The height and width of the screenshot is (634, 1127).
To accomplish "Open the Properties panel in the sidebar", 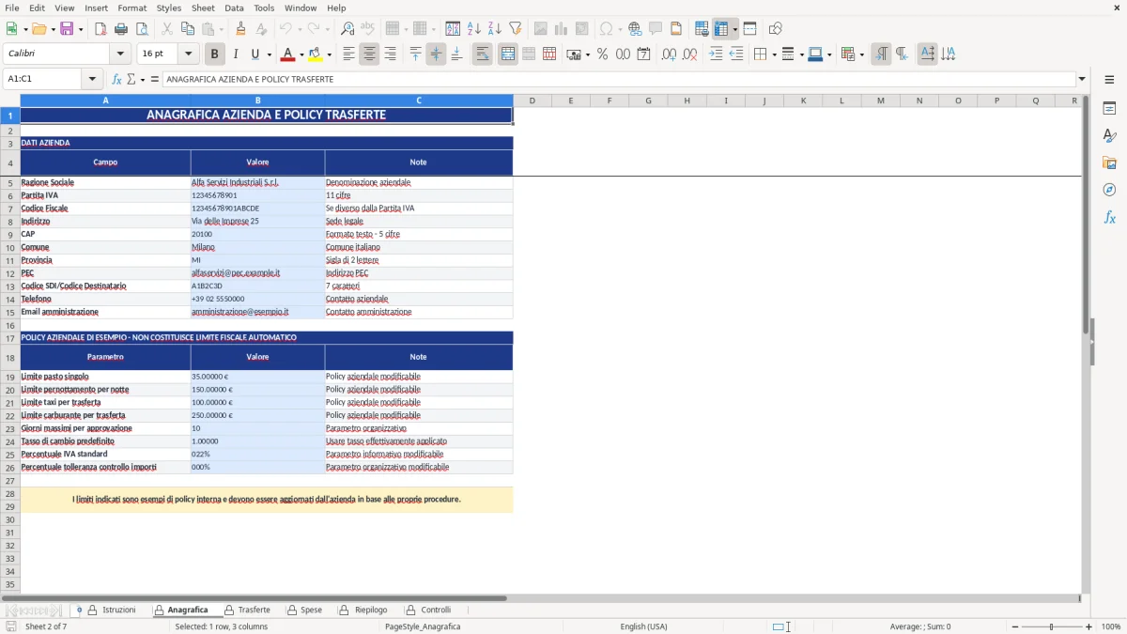I will [x=1109, y=109].
